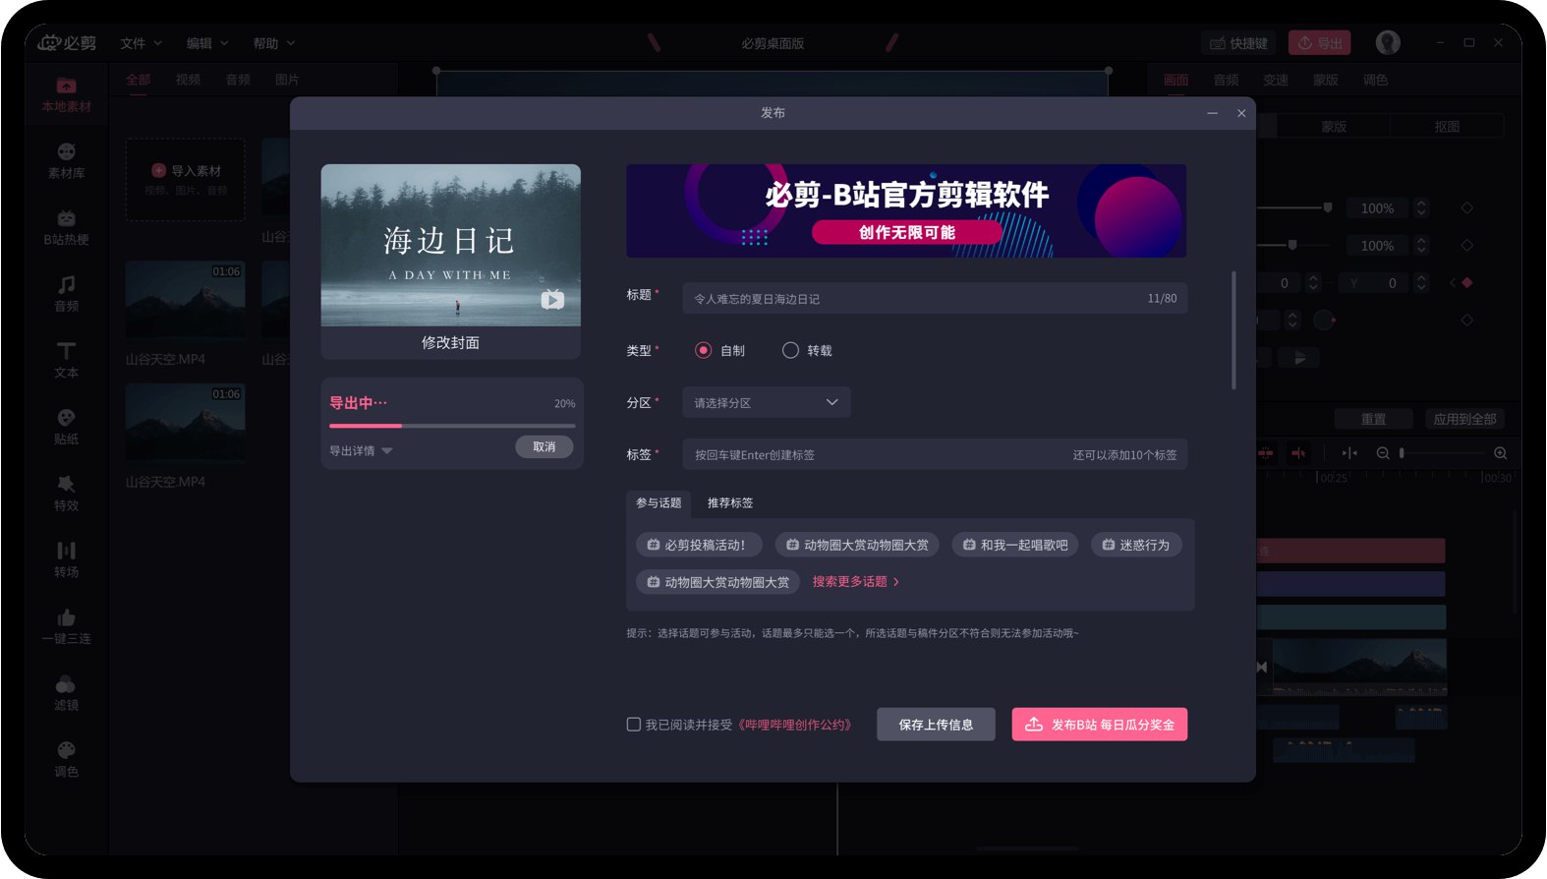
Task: Open the 贴纸 sticker sidebar icon
Action: pos(66,417)
